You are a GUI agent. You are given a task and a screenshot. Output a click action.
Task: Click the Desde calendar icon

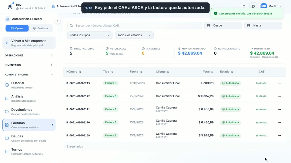(x=209, y=25)
